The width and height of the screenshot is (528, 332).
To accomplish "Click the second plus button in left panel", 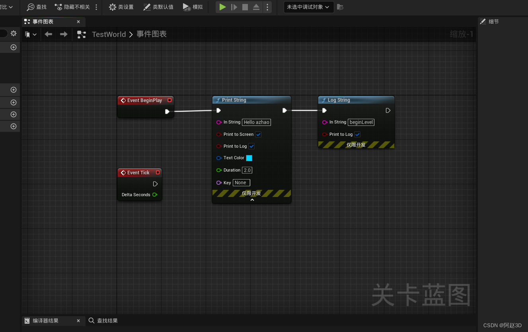I will click(14, 90).
